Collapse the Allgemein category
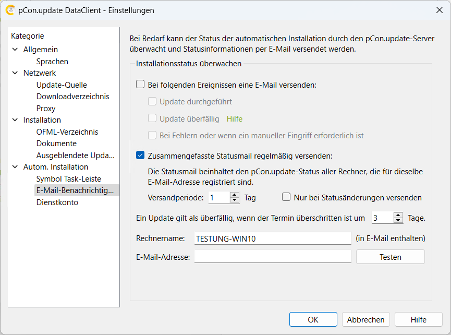Screen dimensions: 451x335 (x=15, y=50)
